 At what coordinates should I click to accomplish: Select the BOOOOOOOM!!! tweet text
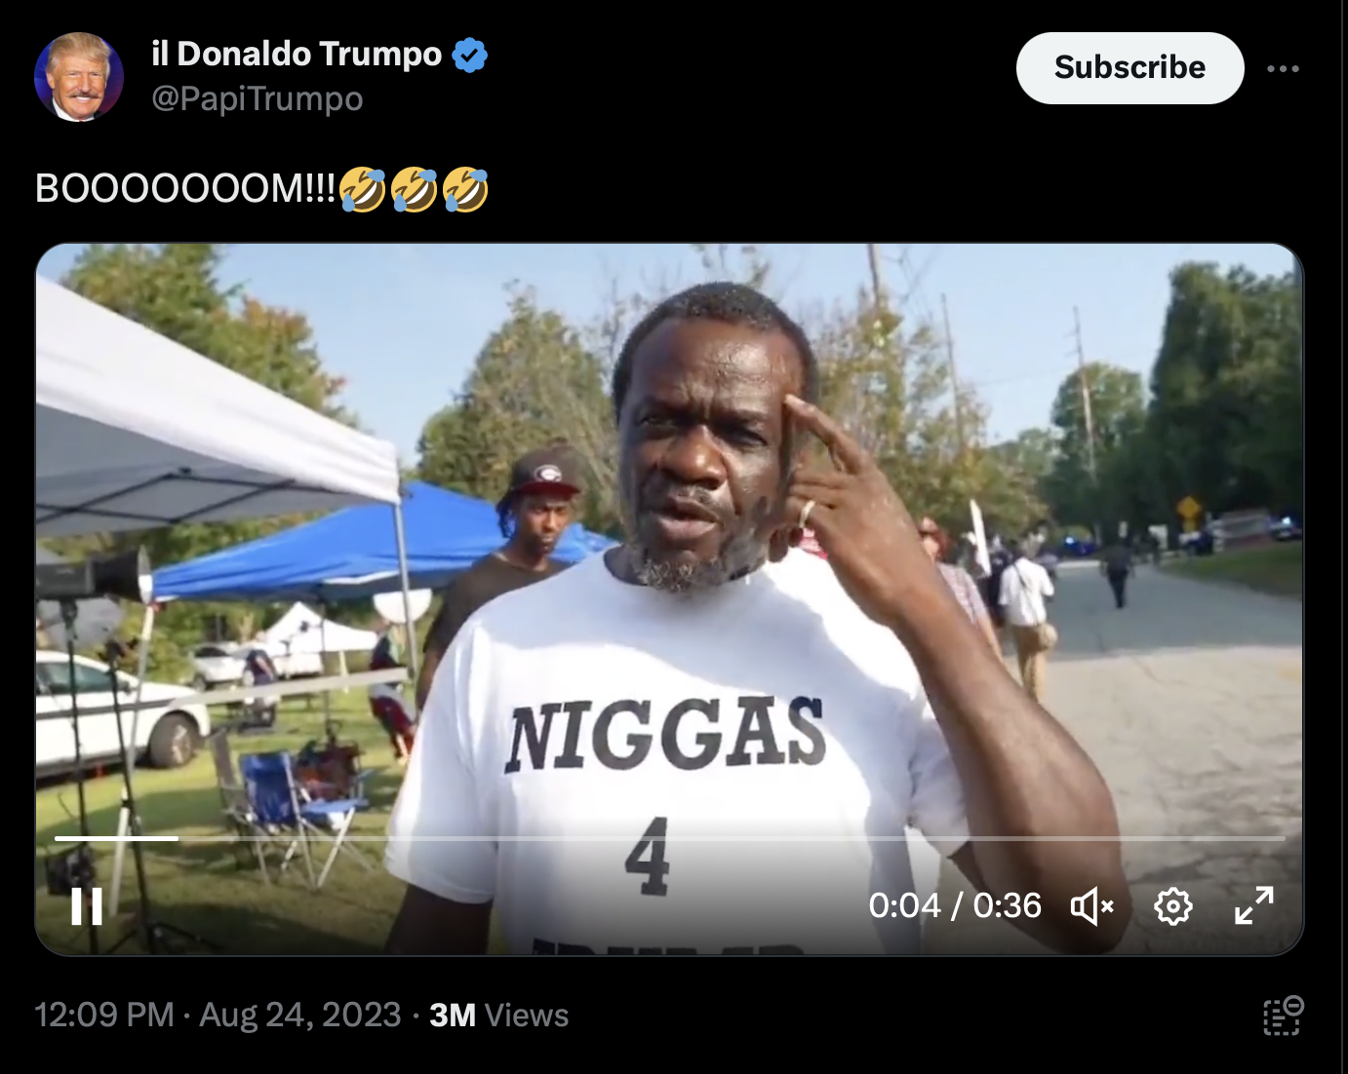185,188
